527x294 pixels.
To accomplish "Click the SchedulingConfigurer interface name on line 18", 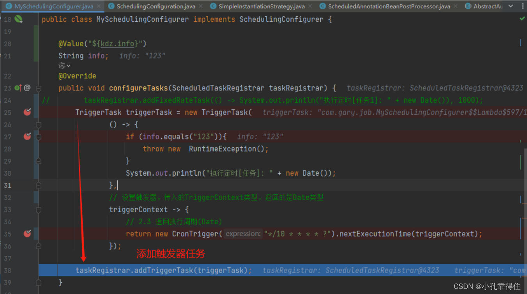I will [x=281, y=19].
